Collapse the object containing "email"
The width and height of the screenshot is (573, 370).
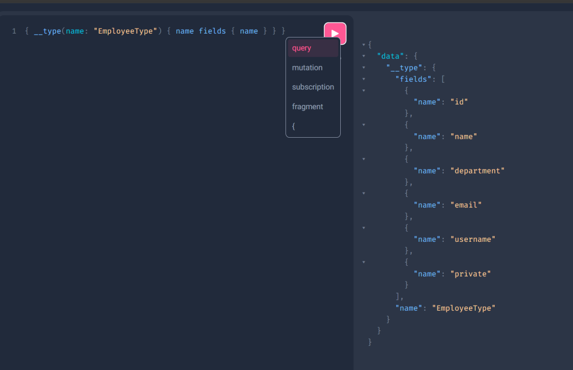(364, 194)
